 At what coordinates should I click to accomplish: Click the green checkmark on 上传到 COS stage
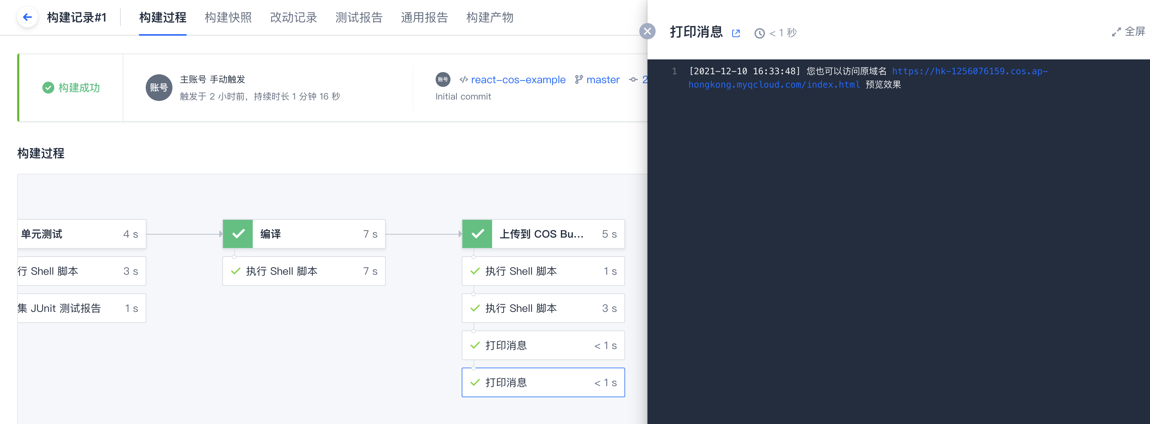[477, 234]
